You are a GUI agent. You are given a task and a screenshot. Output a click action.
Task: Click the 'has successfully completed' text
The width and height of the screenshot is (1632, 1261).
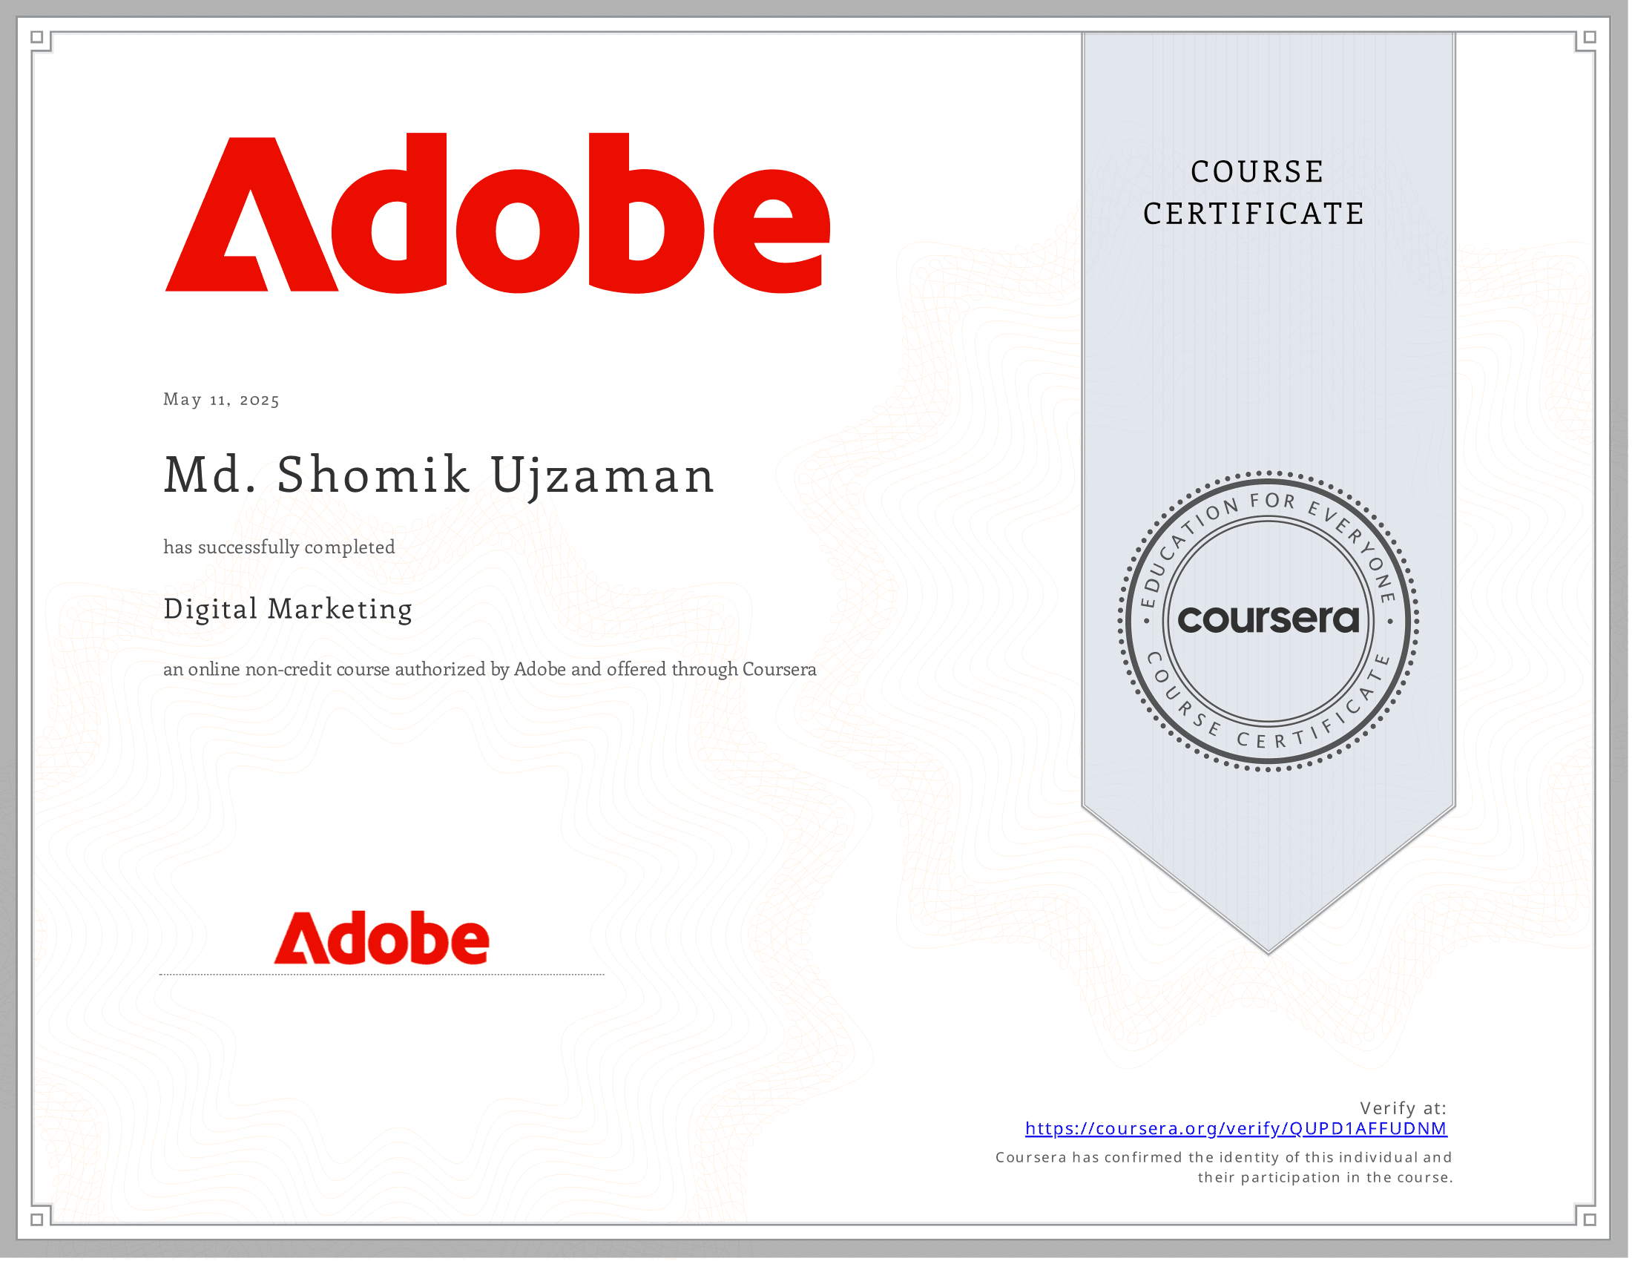pyautogui.click(x=278, y=547)
